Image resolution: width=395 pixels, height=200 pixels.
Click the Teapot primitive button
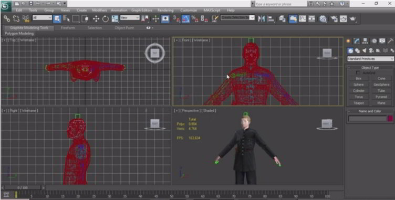pos(358,103)
